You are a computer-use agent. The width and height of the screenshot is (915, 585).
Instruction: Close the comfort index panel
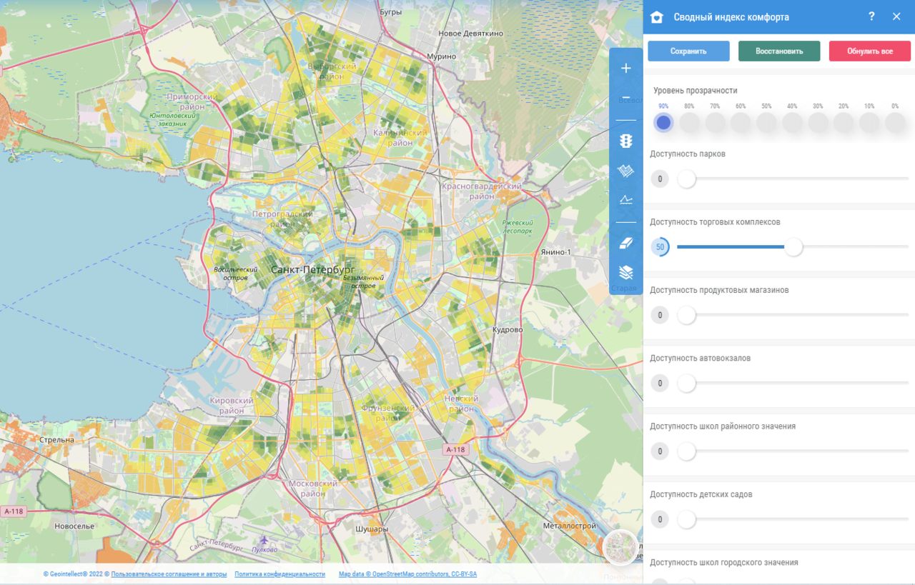896,16
